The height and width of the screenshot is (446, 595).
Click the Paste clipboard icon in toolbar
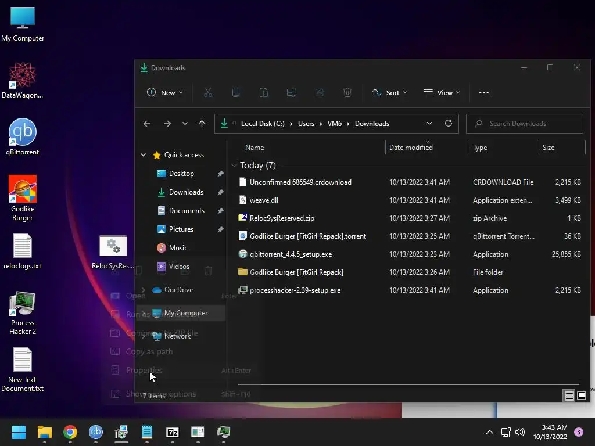pos(264,92)
